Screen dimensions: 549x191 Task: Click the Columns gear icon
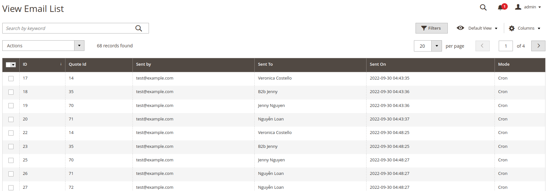[x=512, y=28]
